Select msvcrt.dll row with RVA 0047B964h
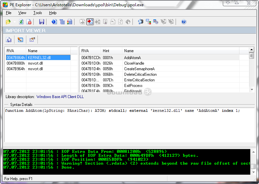Image resolution: width=259 pixels, height=184 pixels. pyautogui.click(x=38, y=69)
